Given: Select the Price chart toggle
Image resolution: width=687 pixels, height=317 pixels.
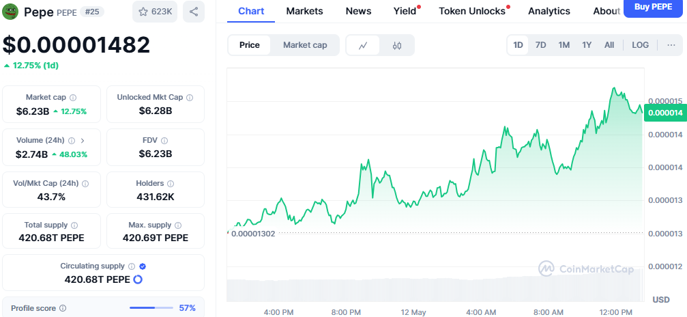Looking at the screenshot, I should tap(249, 45).
